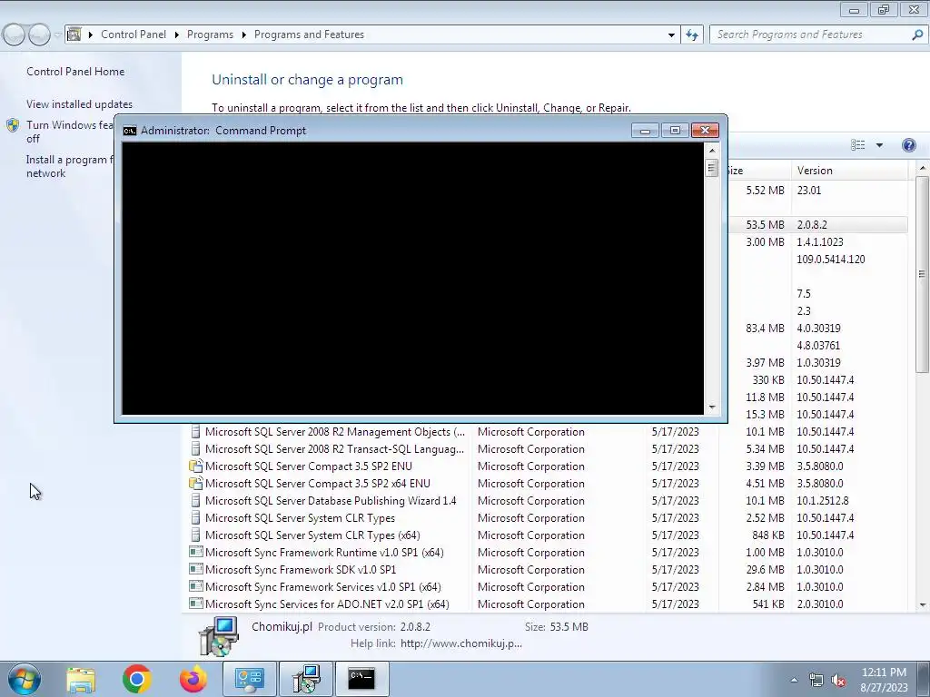
Task: Click version 2.0.8.2 of selected row
Action: pos(812,225)
